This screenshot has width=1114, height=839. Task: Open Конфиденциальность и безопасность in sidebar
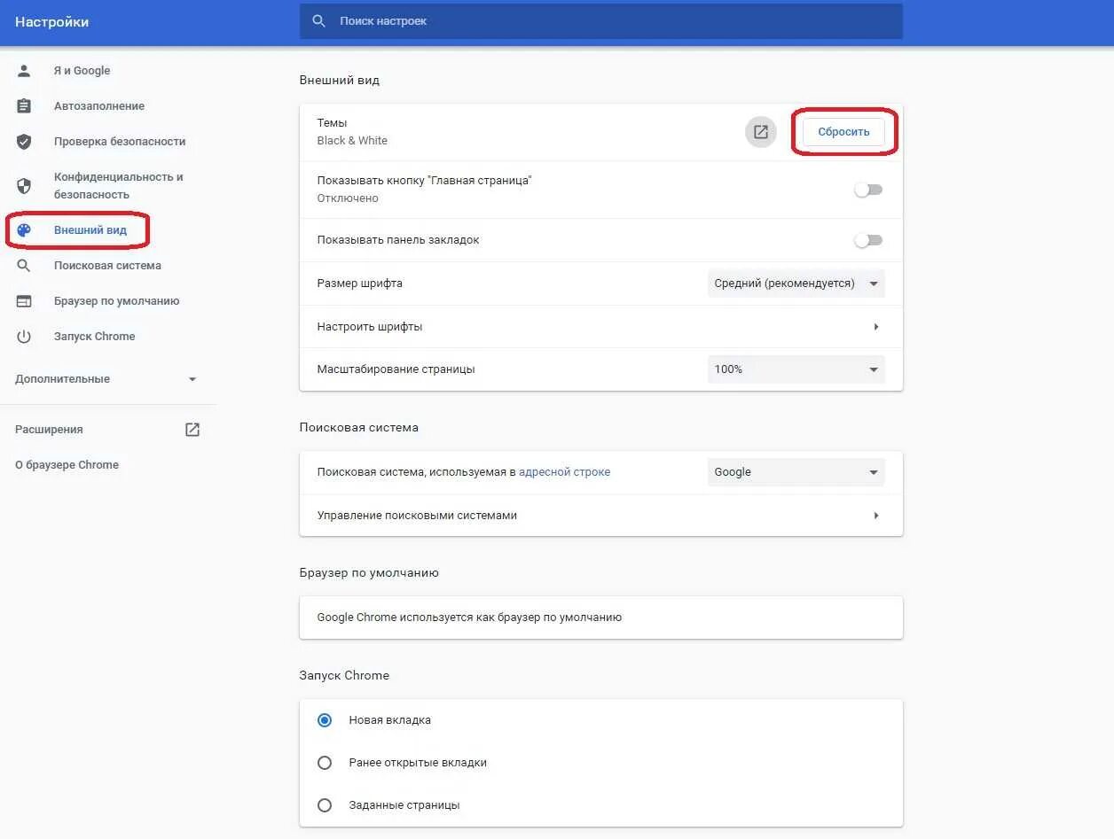point(119,186)
